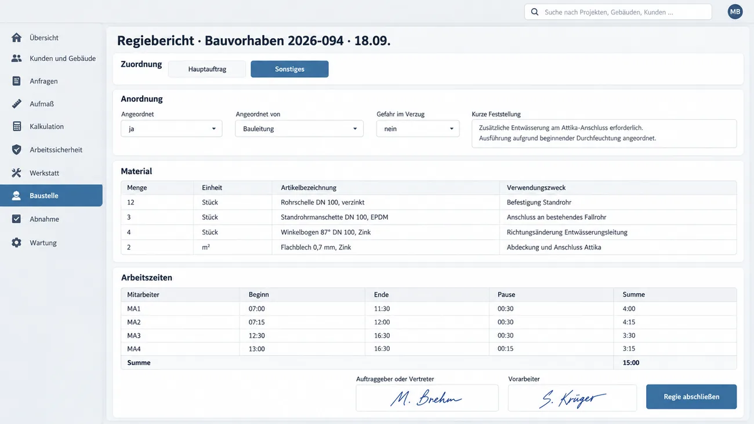Viewport: 754px width, 424px height.
Task: Select the MA4 employee cell
Action: 180,349
